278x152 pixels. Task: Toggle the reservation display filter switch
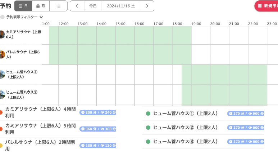[x=3, y=17]
